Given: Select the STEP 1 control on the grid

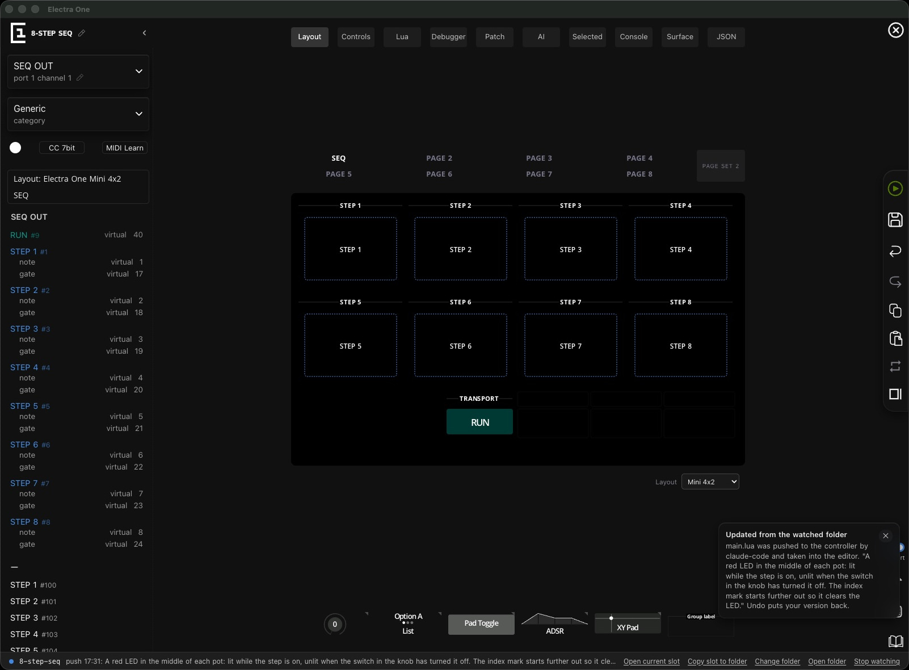Looking at the screenshot, I should pos(351,249).
